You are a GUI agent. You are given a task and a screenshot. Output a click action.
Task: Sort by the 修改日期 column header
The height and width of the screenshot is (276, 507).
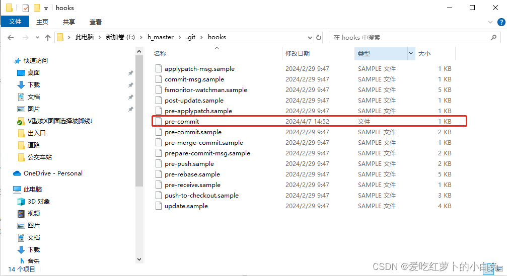pos(298,54)
